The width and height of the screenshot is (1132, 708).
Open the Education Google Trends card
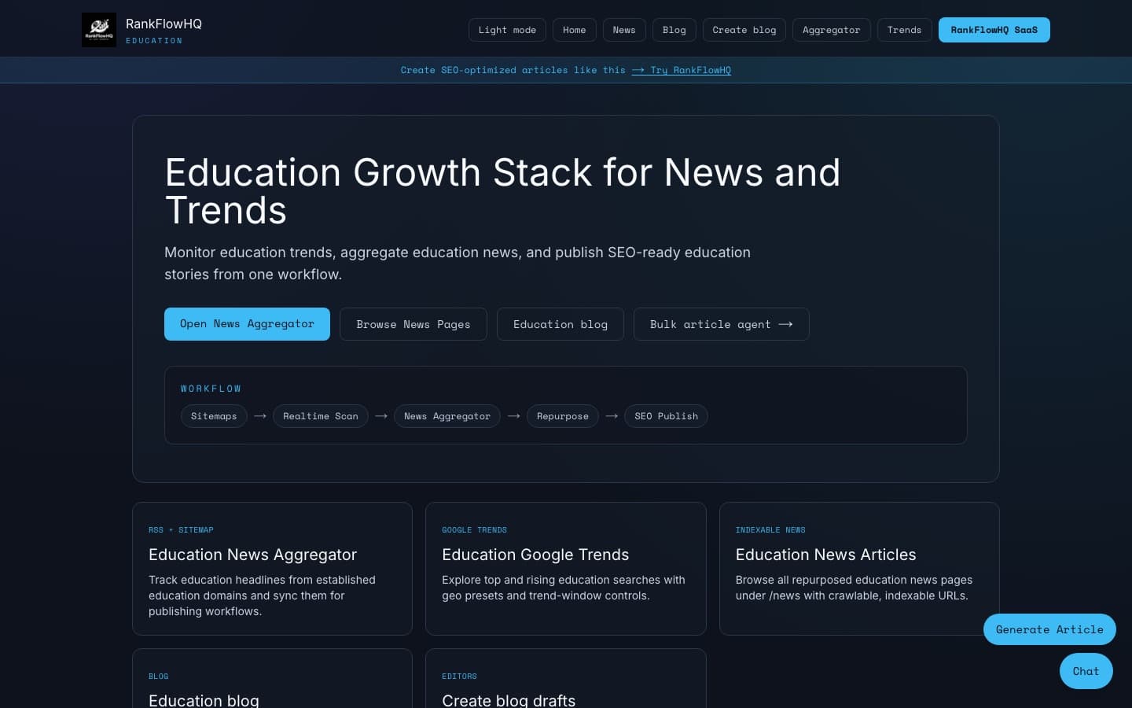566,569
